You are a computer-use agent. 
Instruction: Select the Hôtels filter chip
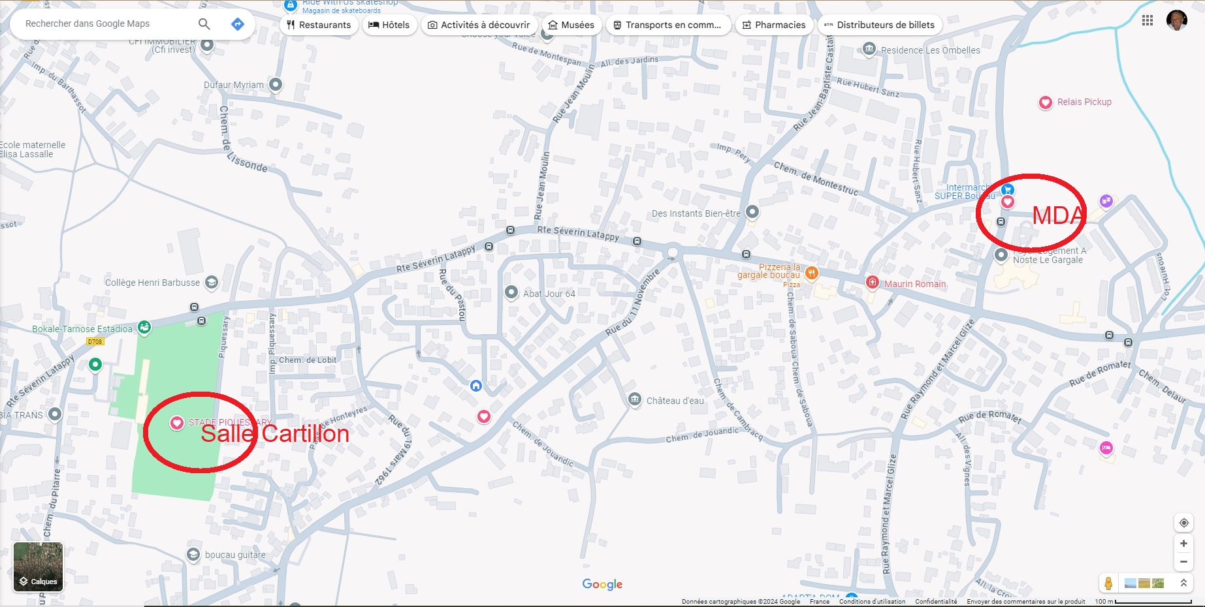(x=389, y=25)
